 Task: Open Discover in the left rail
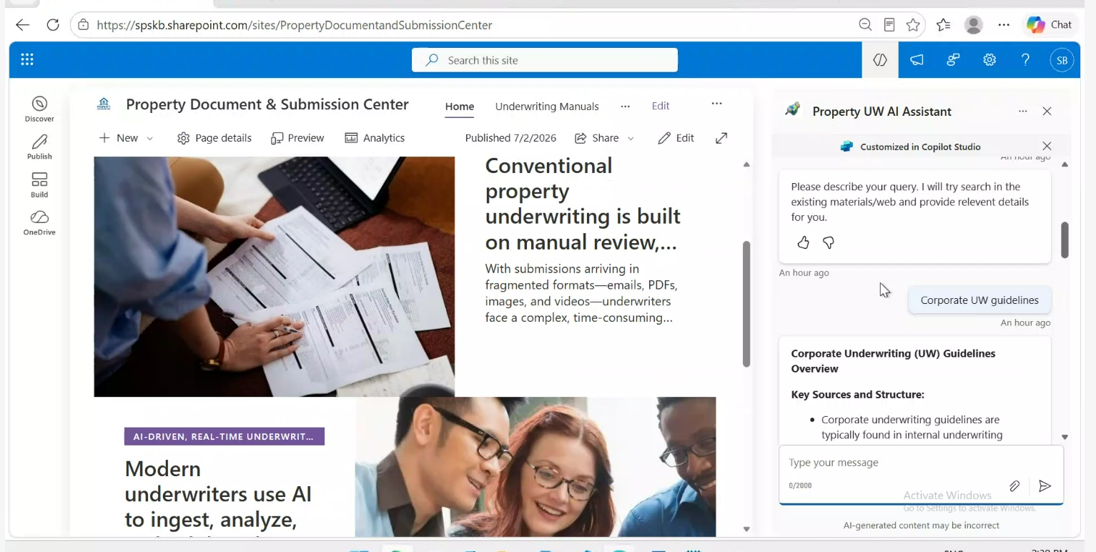point(39,109)
